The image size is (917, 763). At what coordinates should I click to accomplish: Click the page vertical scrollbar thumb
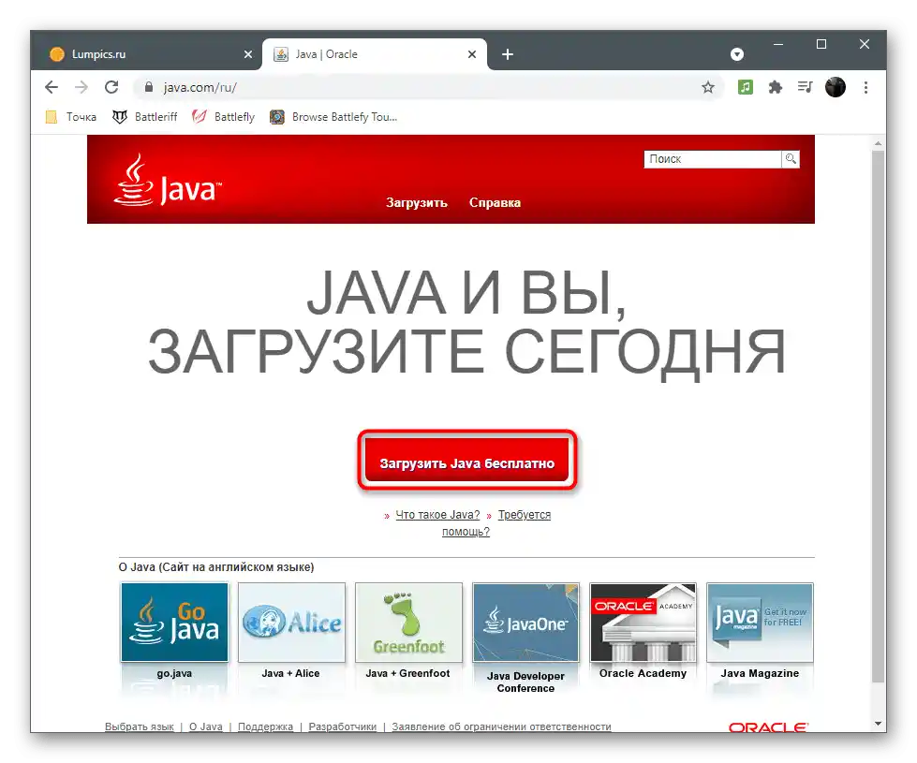point(878,417)
